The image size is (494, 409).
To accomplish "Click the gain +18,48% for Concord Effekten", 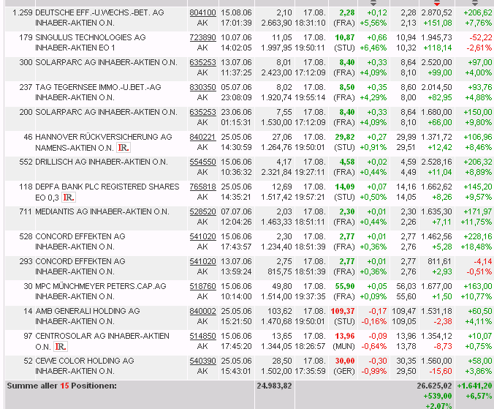I will point(476,247).
